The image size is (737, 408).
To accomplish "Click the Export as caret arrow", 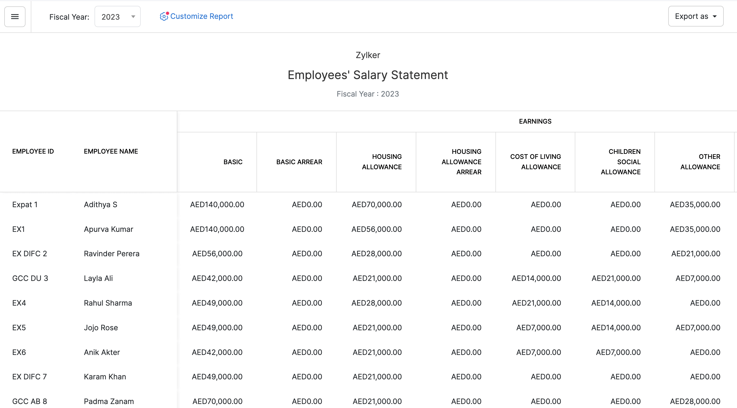I will [x=714, y=16].
